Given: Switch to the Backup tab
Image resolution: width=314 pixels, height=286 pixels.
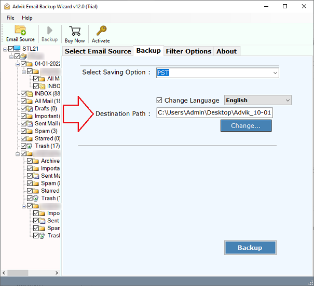Looking at the screenshot, I should 148,51.
